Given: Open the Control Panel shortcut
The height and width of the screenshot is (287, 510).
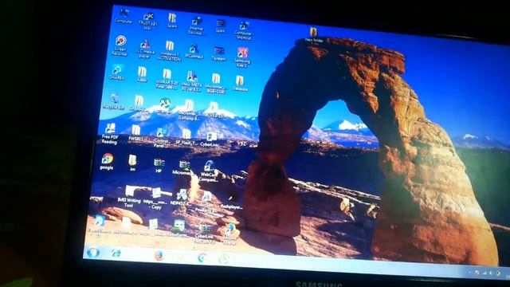Looking at the screenshot, I should click(x=161, y=137).
